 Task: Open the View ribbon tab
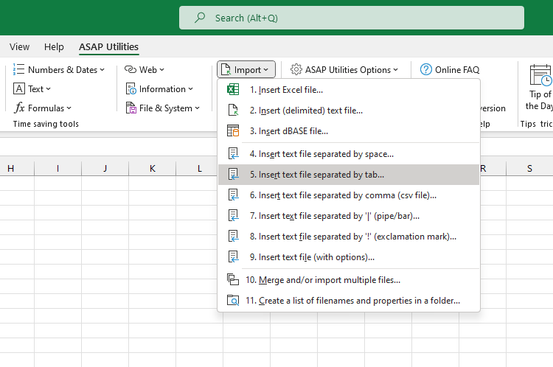point(19,46)
